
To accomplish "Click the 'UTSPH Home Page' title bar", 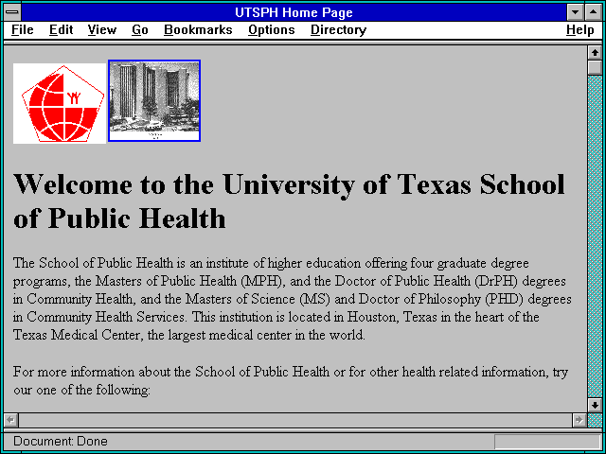I will click(x=294, y=12).
